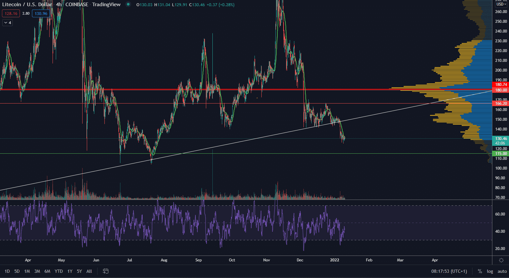Open timezone menu showing UTC+1
Viewport: 509px width, 278px height.
pyautogui.click(x=449, y=271)
